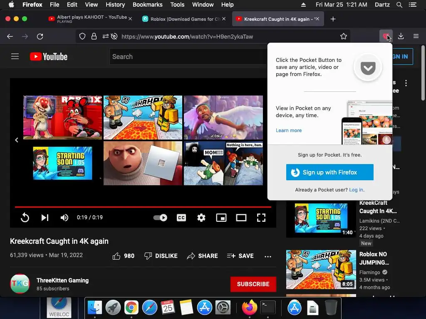Open System Preferences from the dock
The height and width of the screenshot is (319, 426).
pyautogui.click(x=223, y=308)
